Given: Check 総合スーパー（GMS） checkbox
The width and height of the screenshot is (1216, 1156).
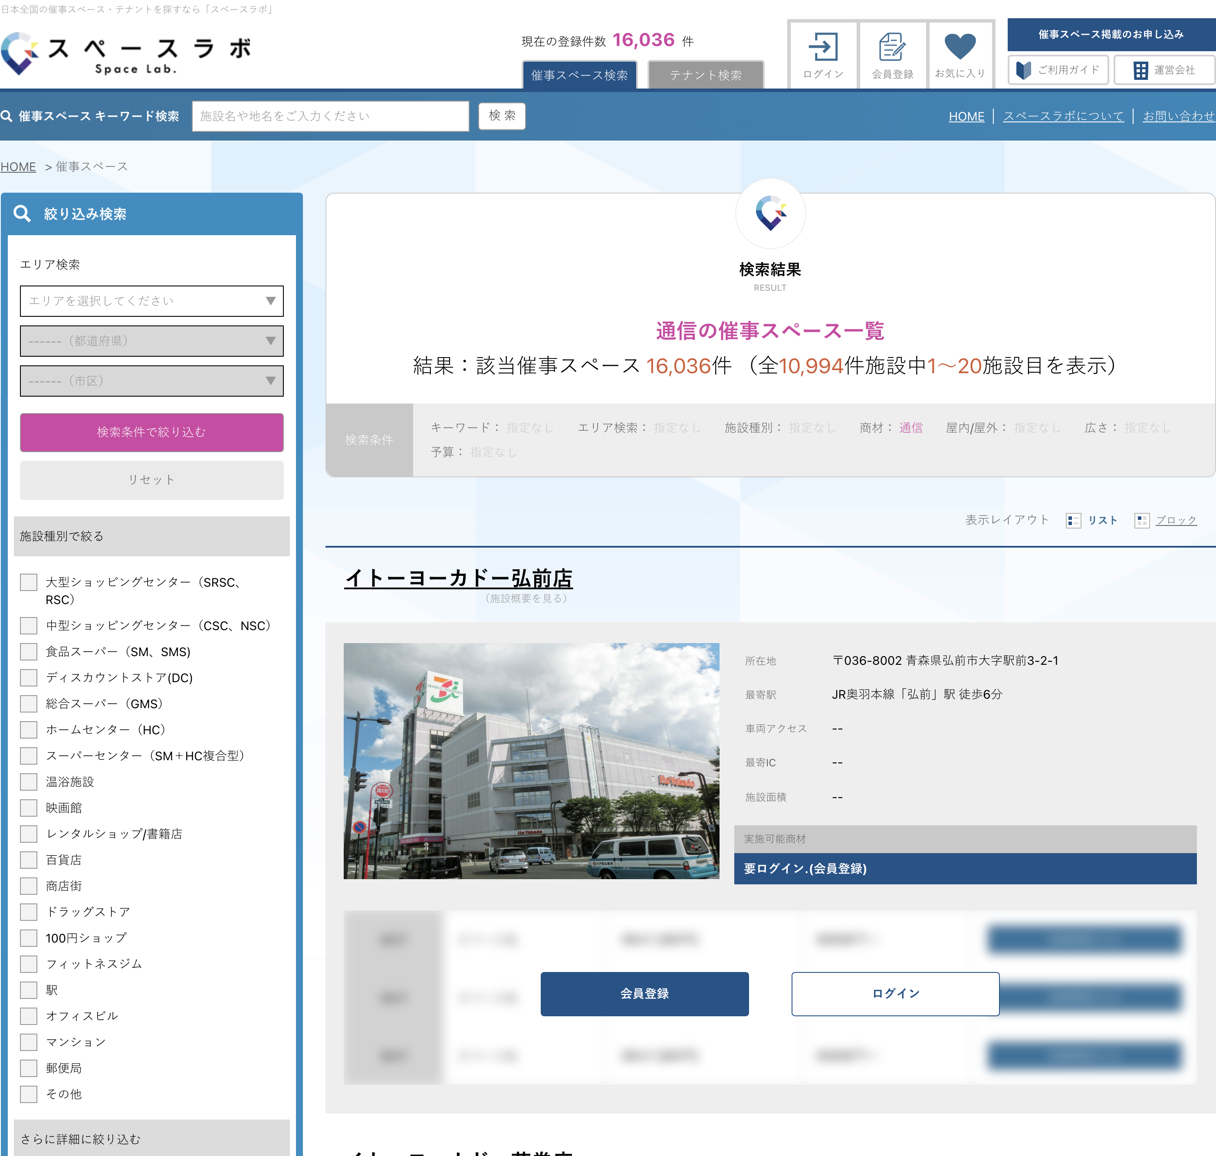Looking at the screenshot, I should point(28,703).
